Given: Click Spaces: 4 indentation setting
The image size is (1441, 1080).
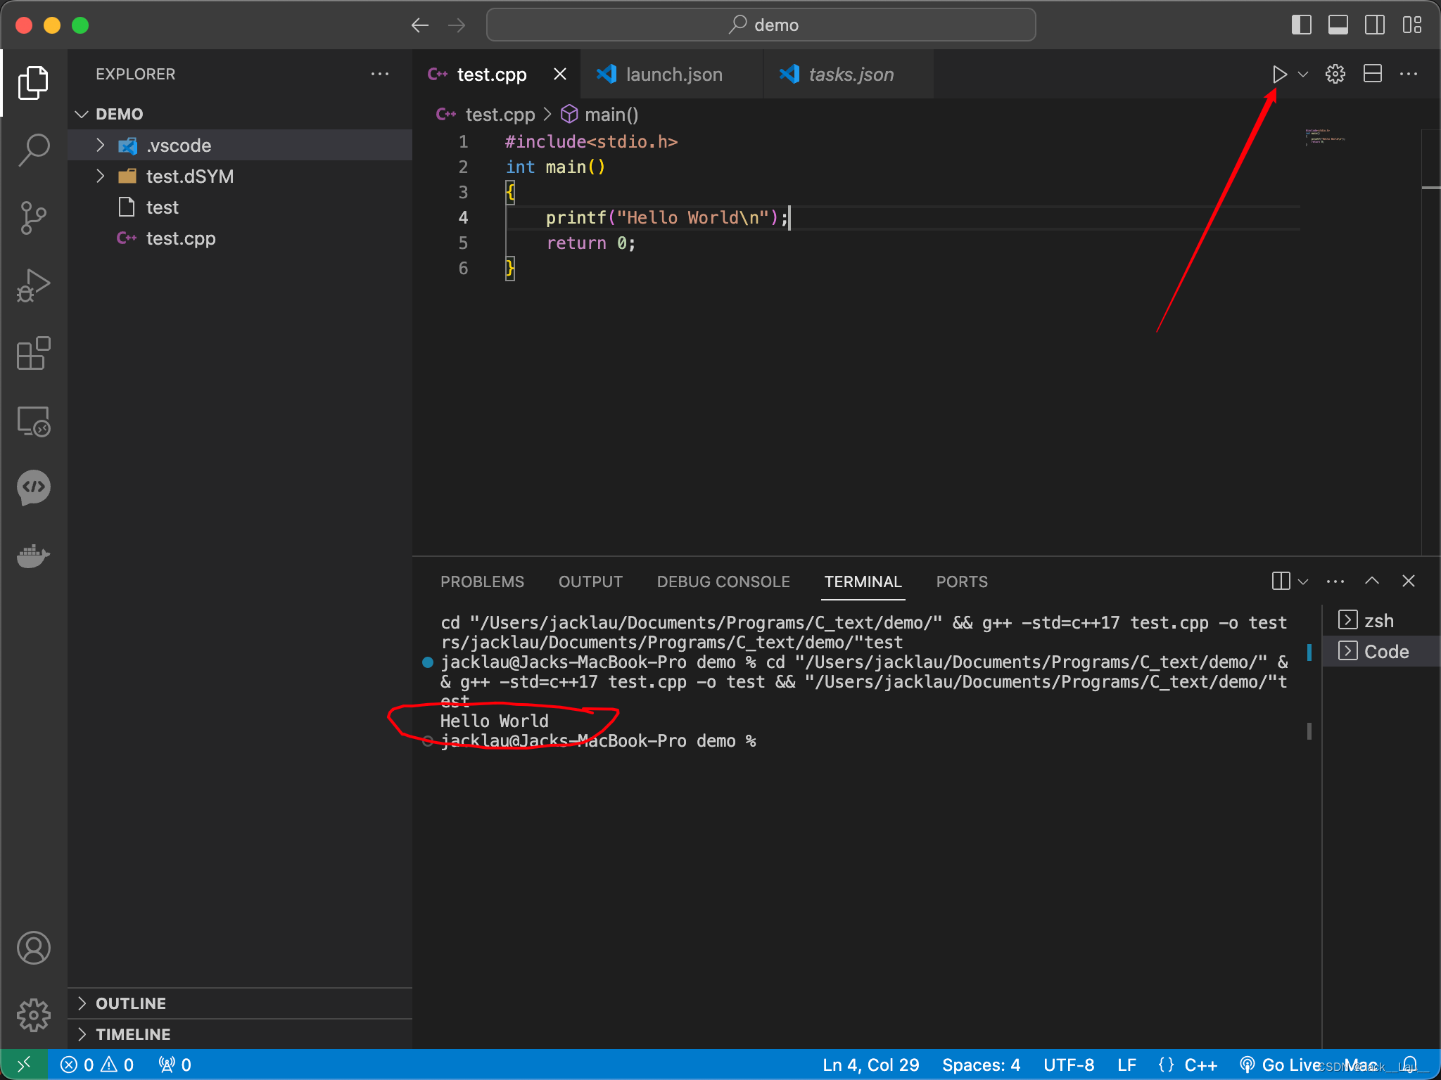Looking at the screenshot, I should tap(981, 1065).
